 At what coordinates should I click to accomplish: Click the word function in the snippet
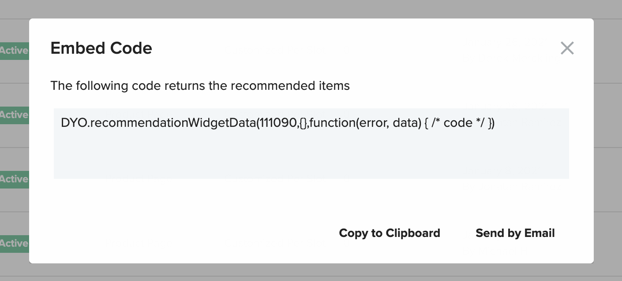pos(332,123)
